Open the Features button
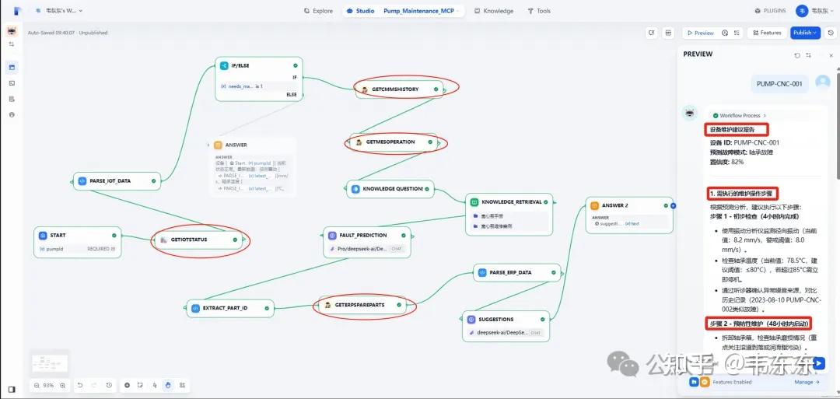Image resolution: width=840 pixels, height=399 pixels. [767, 33]
